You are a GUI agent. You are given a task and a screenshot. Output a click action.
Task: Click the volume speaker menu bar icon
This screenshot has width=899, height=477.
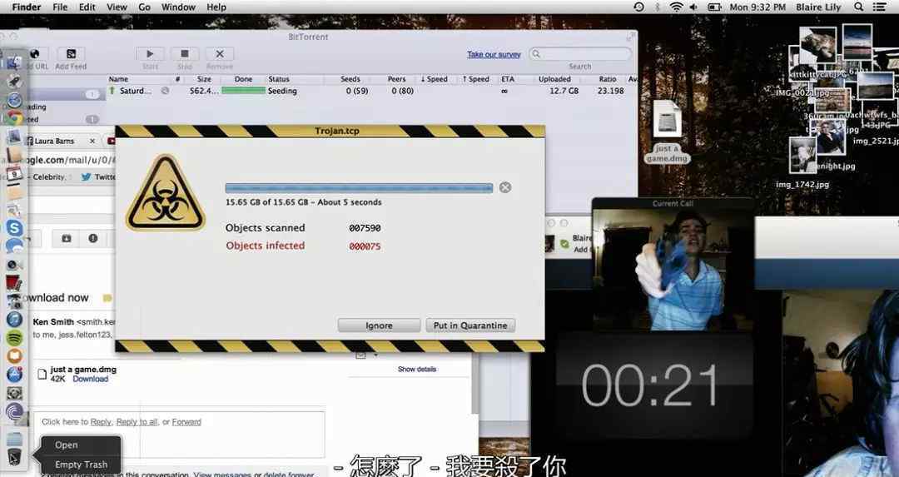[x=693, y=7]
